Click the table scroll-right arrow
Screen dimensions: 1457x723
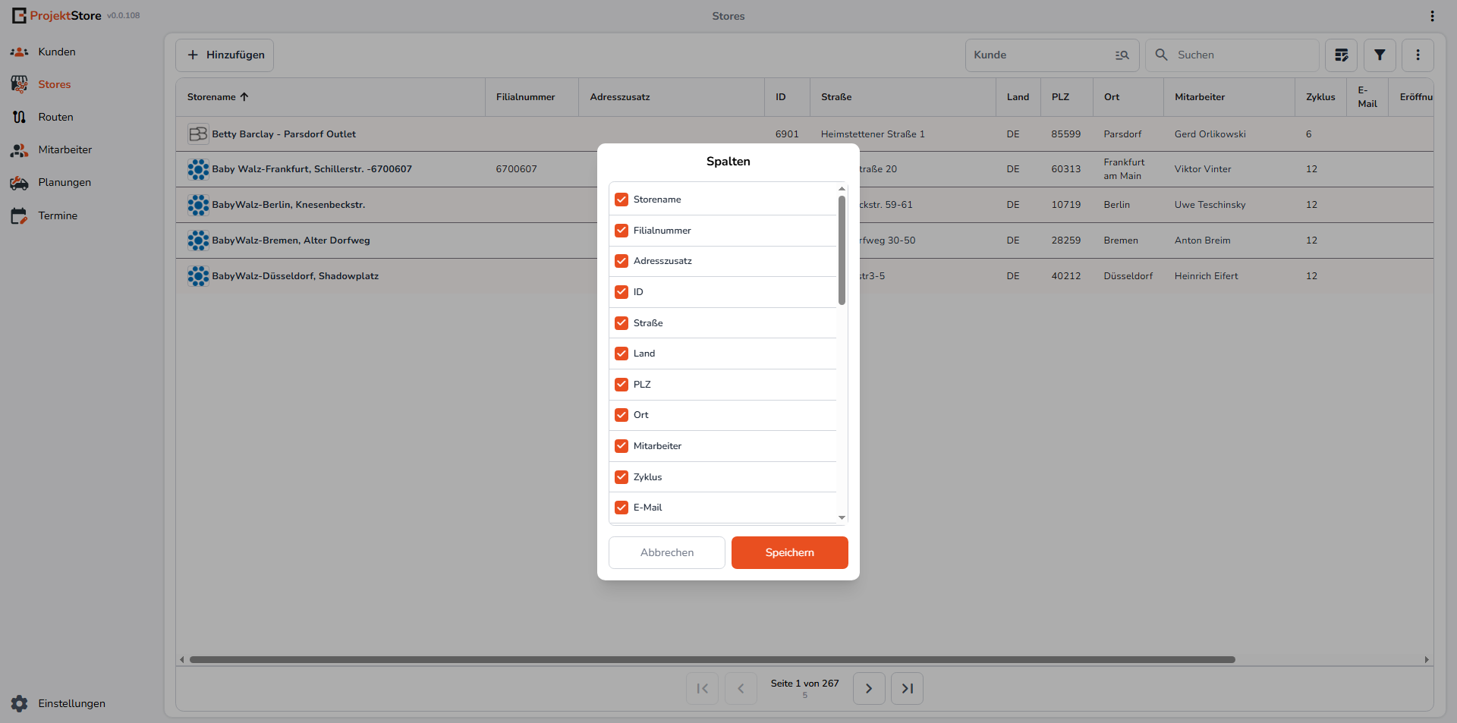(x=1427, y=660)
